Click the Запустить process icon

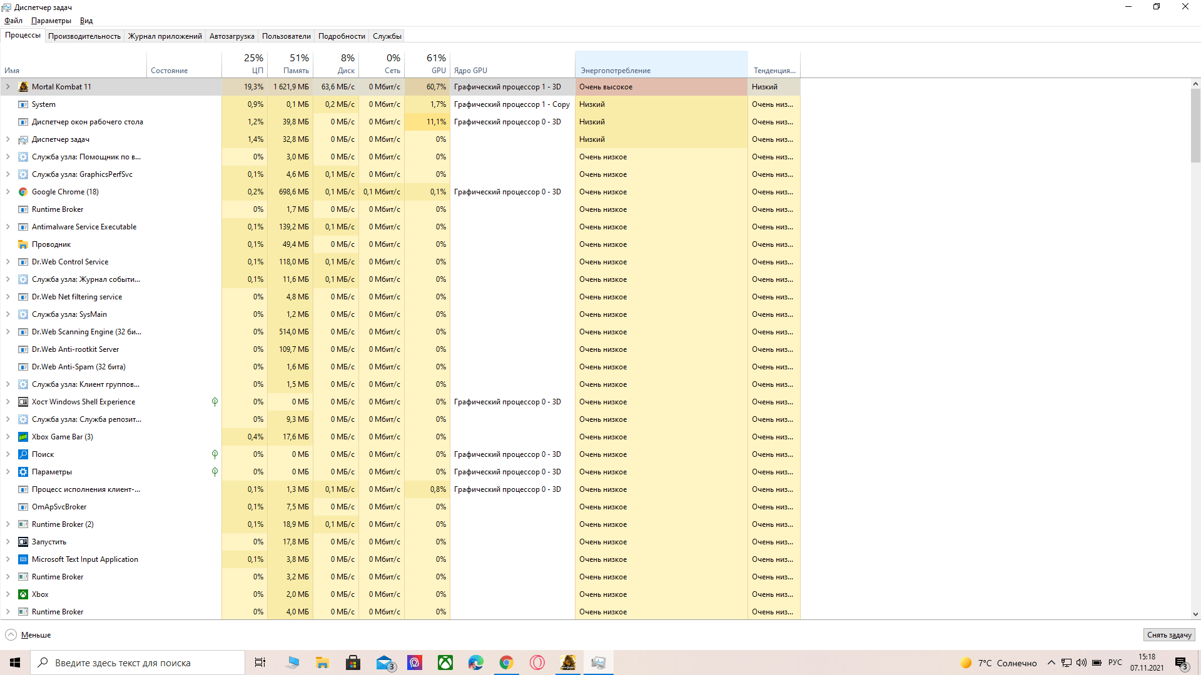(x=23, y=542)
